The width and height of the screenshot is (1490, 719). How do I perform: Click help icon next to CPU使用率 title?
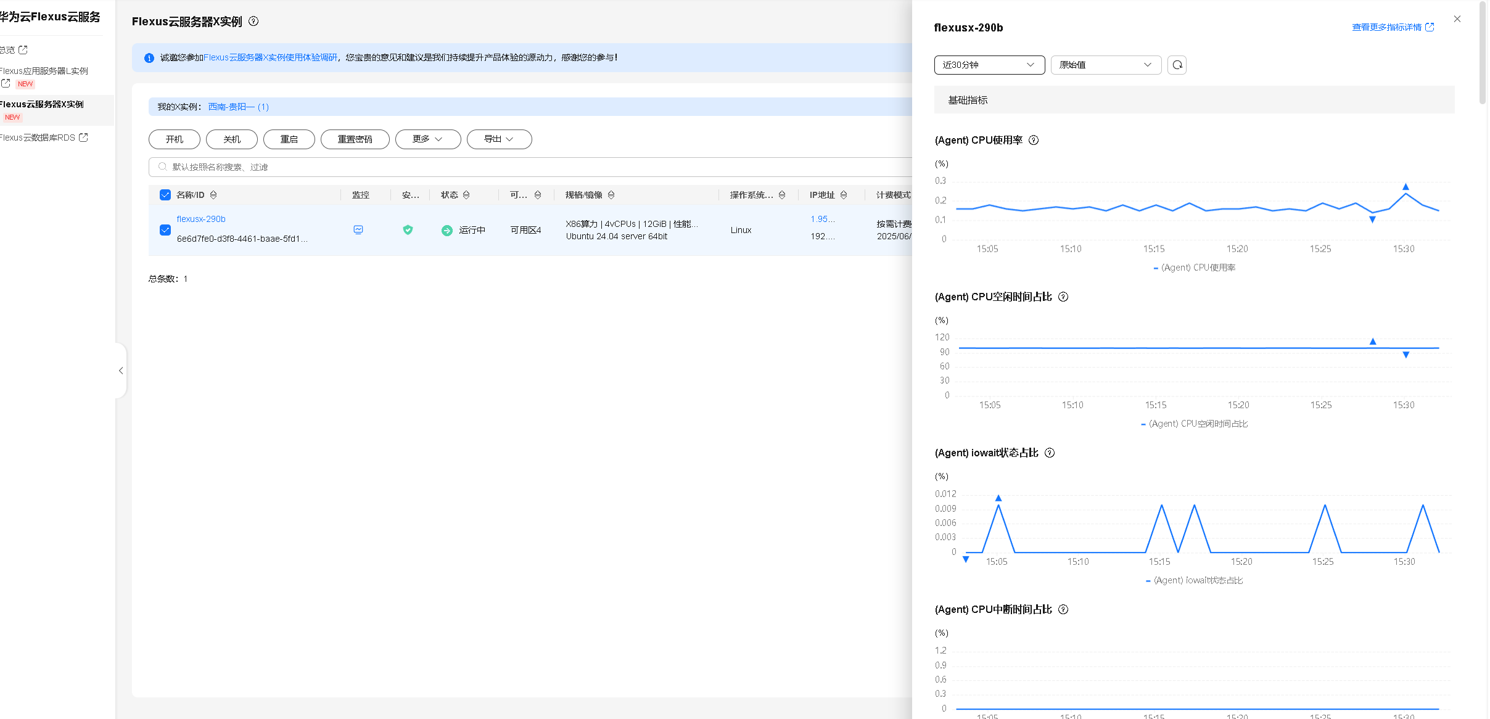pos(1034,140)
